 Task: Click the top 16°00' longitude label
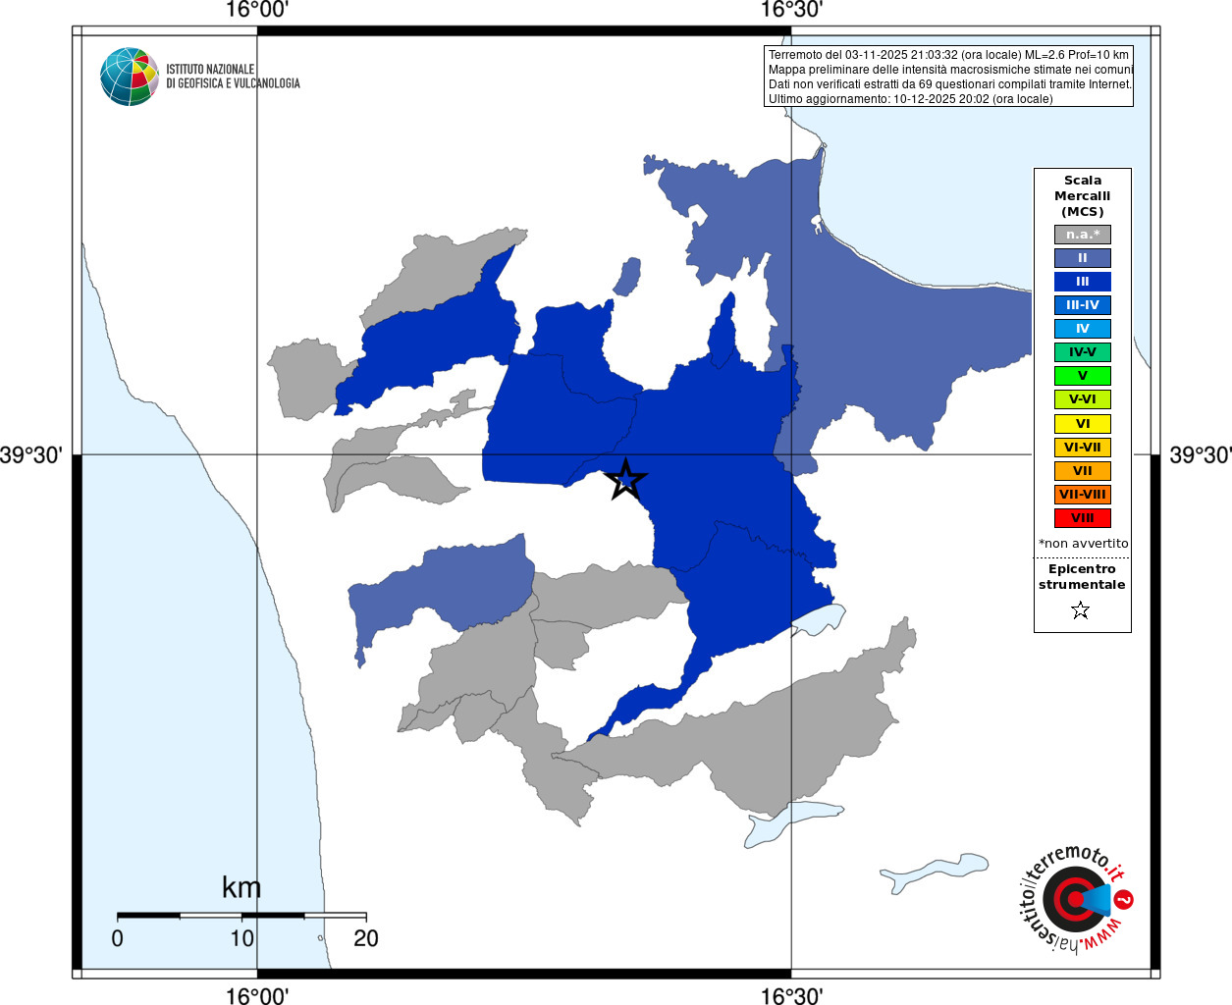(257, 11)
